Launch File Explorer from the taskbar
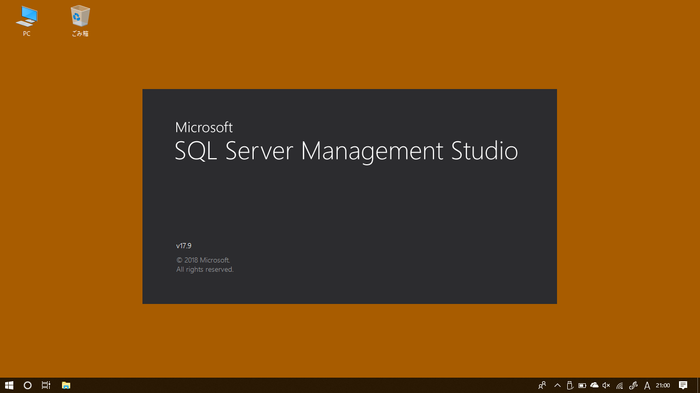The height and width of the screenshot is (393, 700). tap(66, 385)
